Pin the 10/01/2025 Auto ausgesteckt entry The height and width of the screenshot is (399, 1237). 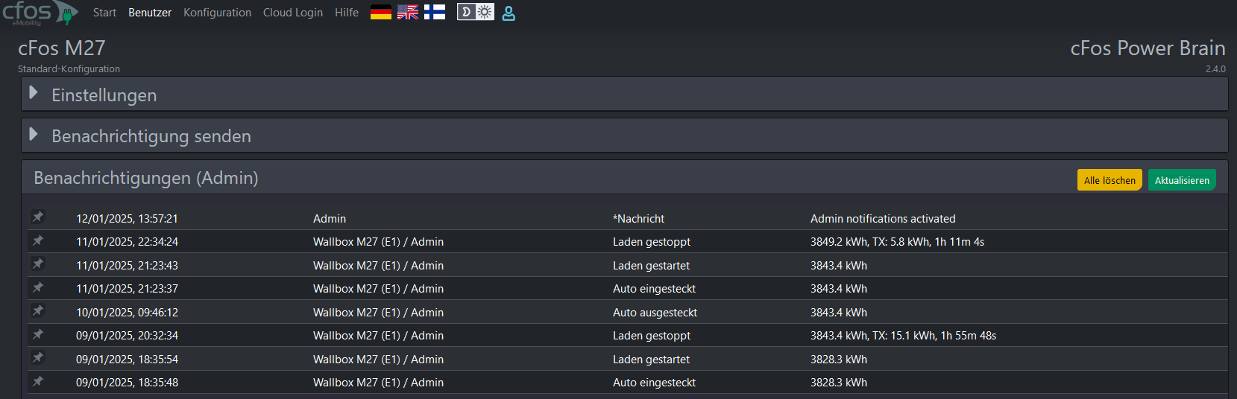(38, 311)
